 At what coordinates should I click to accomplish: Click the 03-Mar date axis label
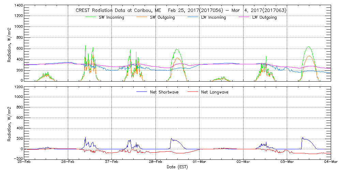point(287,161)
